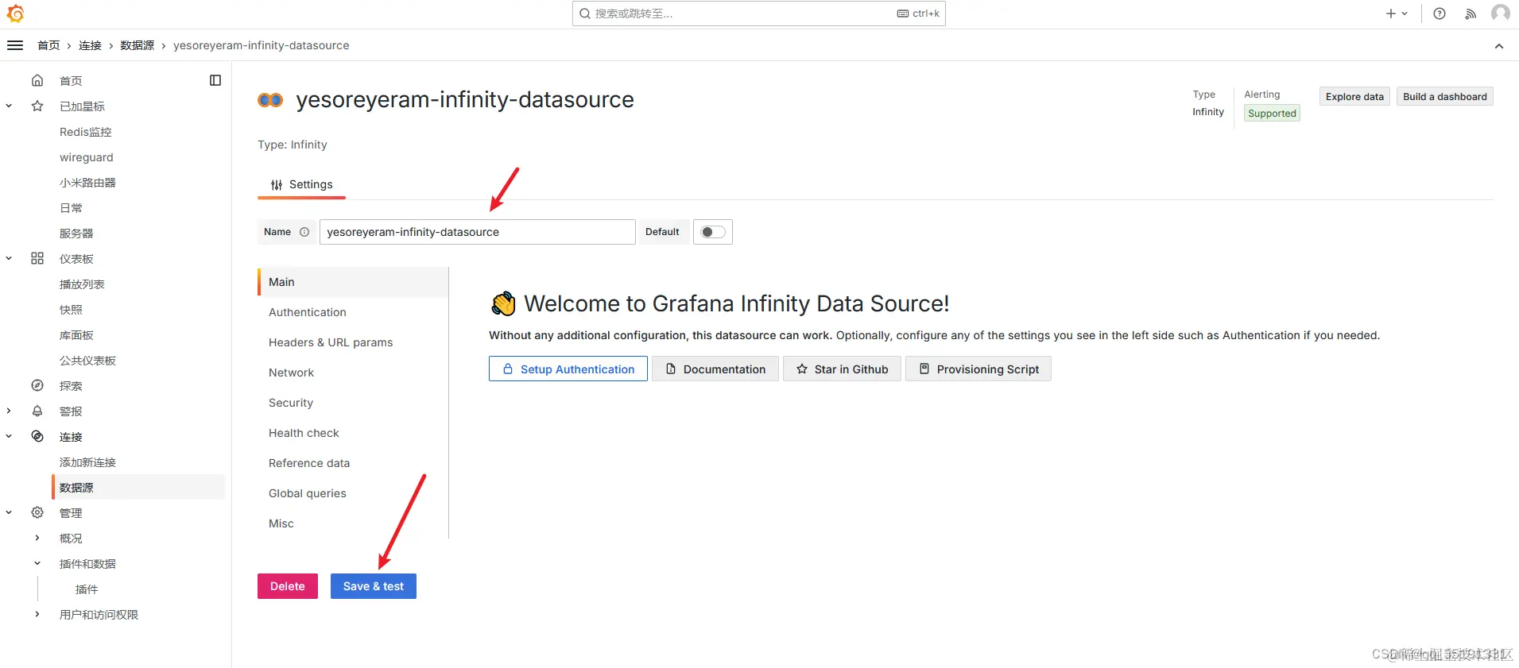Viewport: 1519px width, 668px height.
Task: Open 插件 in sidebar
Action: (x=87, y=589)
